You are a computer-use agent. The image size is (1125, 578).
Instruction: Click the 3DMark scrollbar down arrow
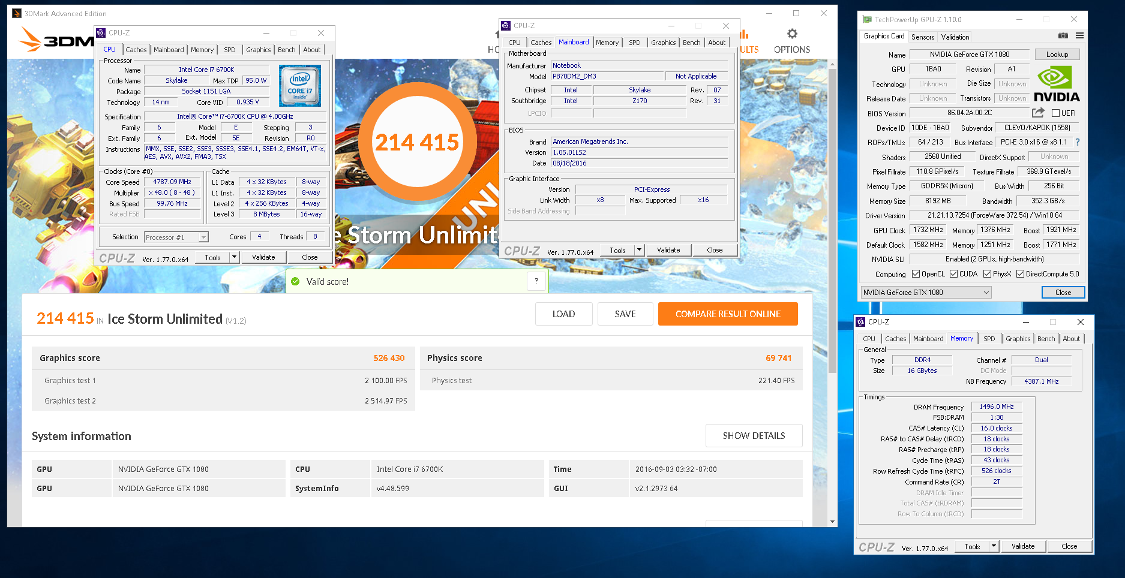pos(832,522)
